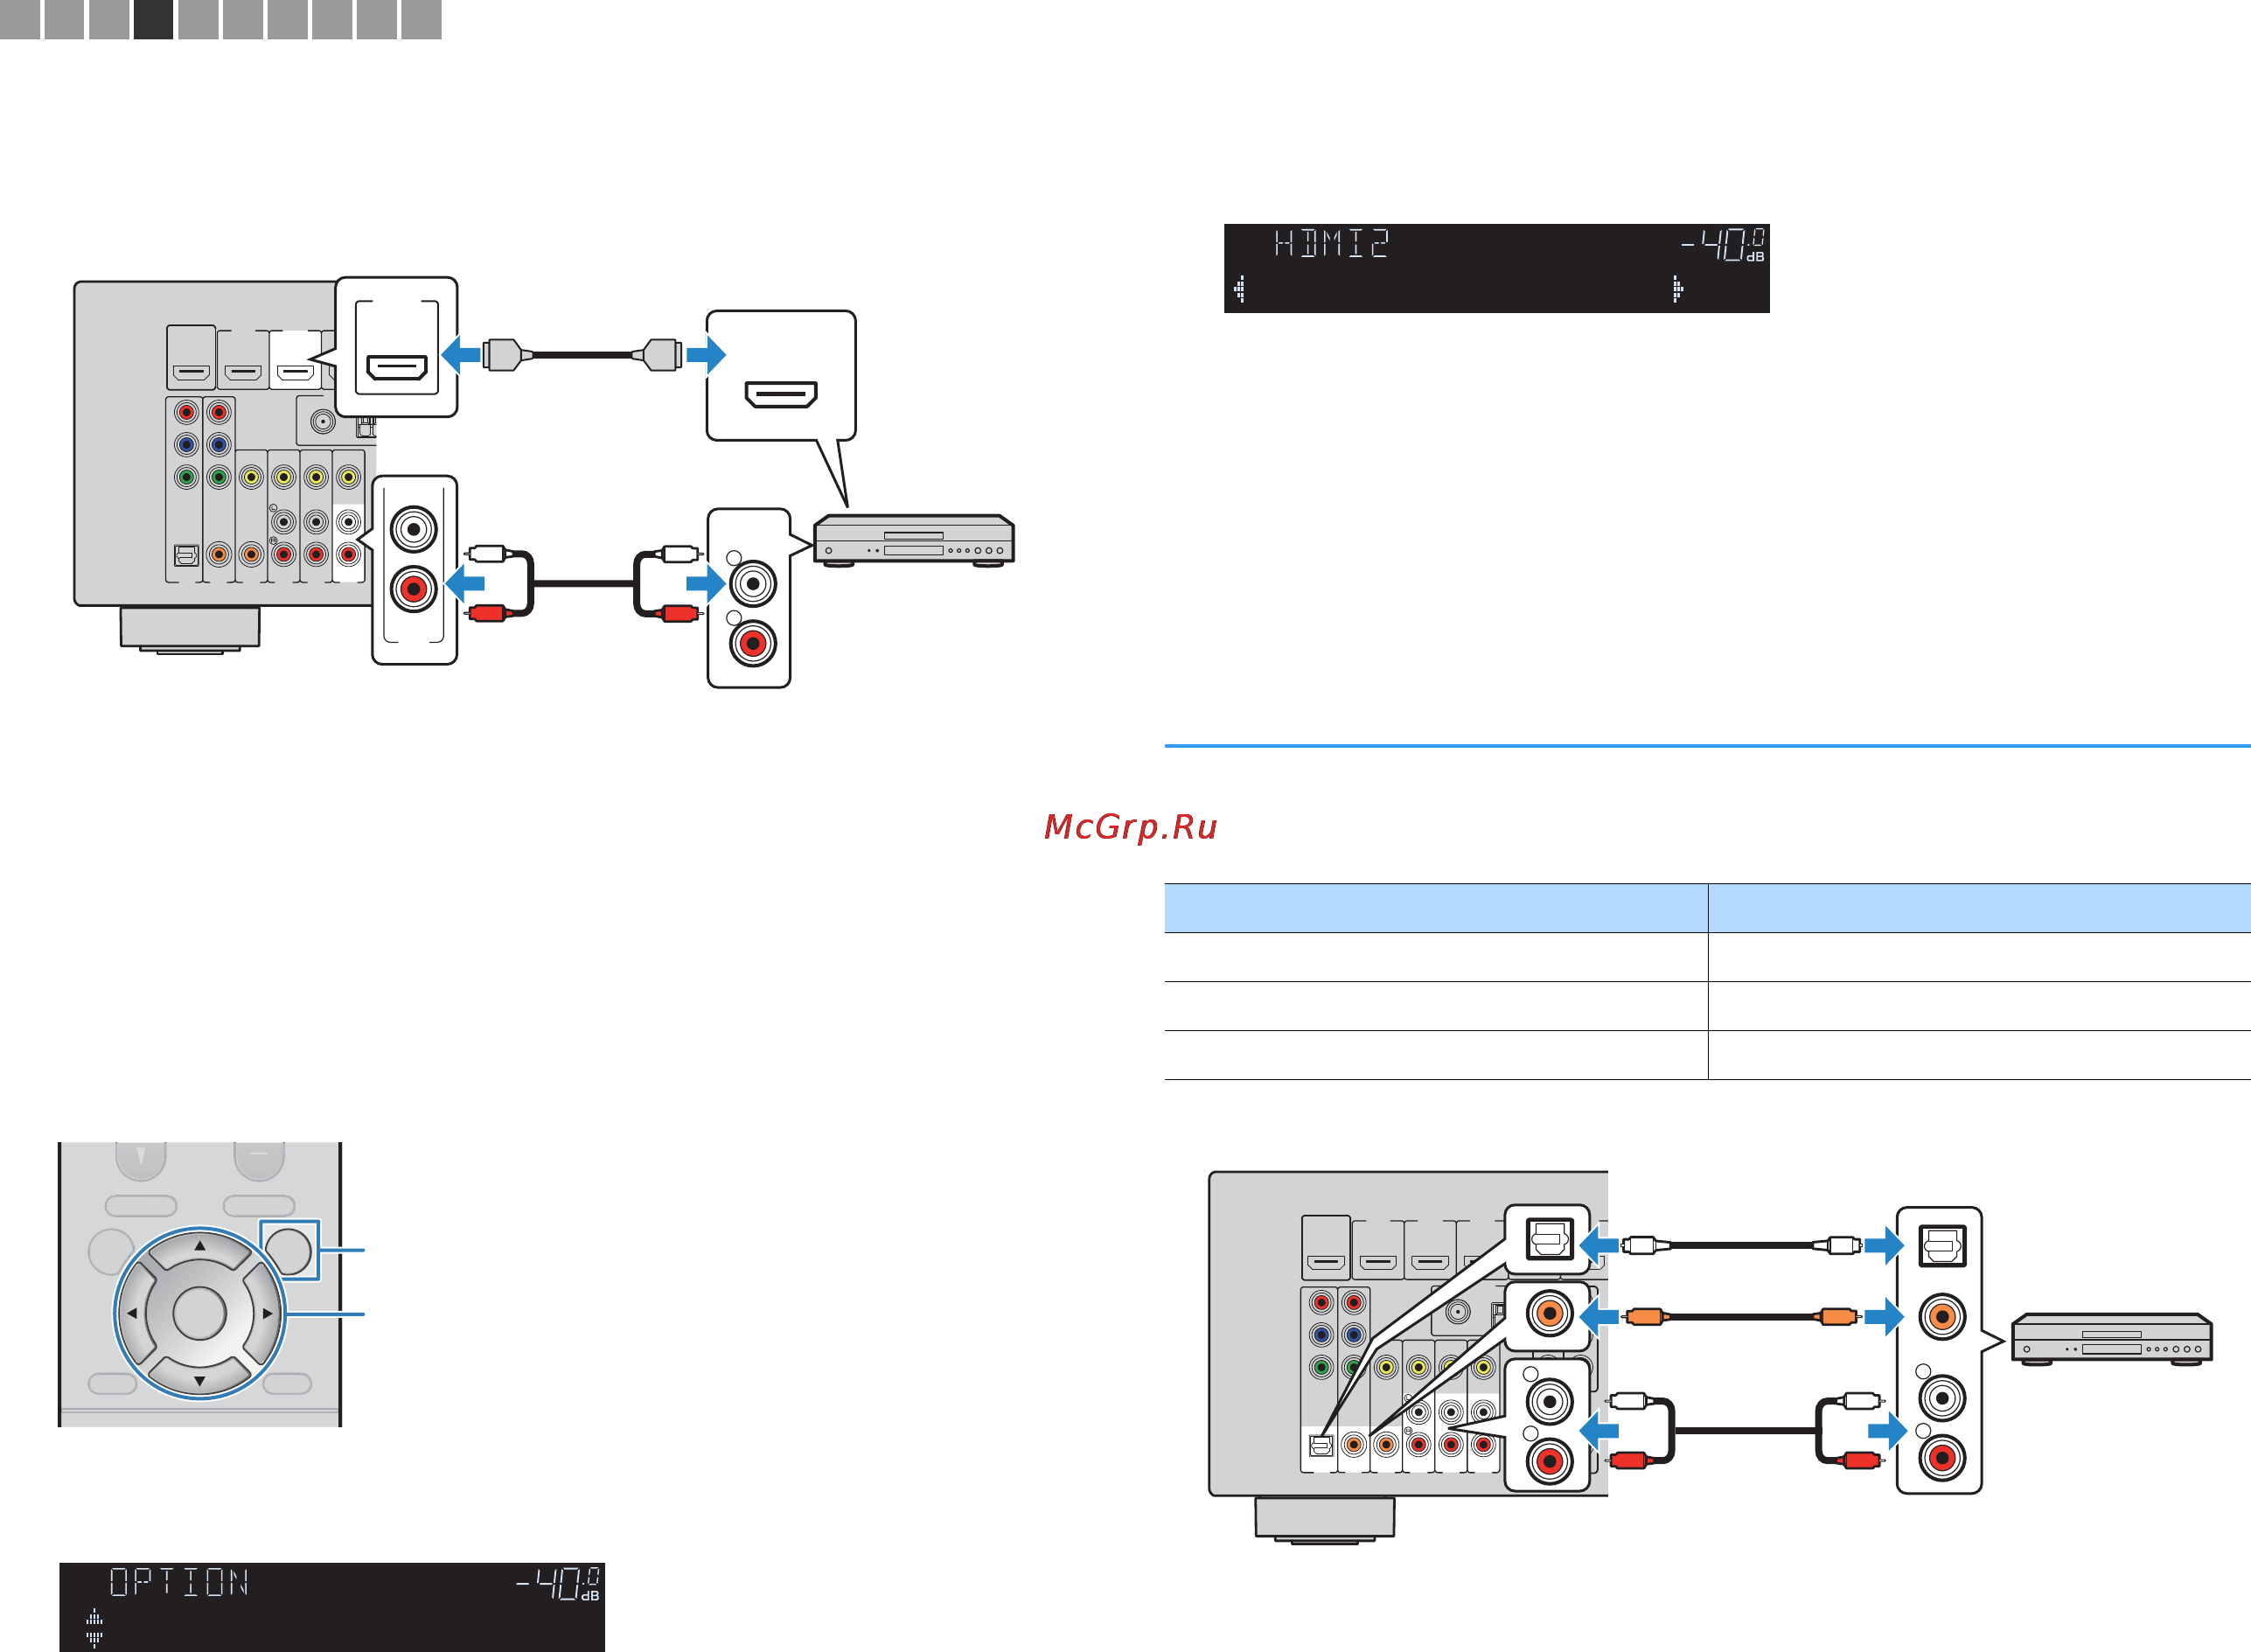Screen dimensions: 2251x1652
Task: Click the boxed OPTION button on the remote
Action: [x=290, y=1250]
